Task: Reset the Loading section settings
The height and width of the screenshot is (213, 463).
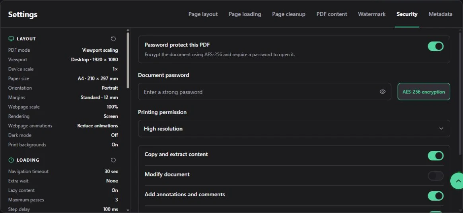Action: (113, 160)
